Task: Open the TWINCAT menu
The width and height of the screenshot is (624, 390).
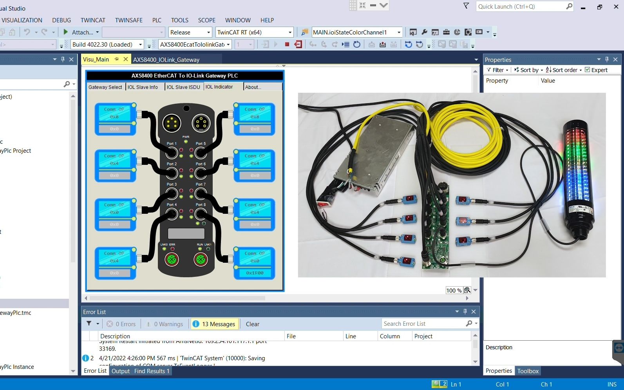Action: coord(93,20)
